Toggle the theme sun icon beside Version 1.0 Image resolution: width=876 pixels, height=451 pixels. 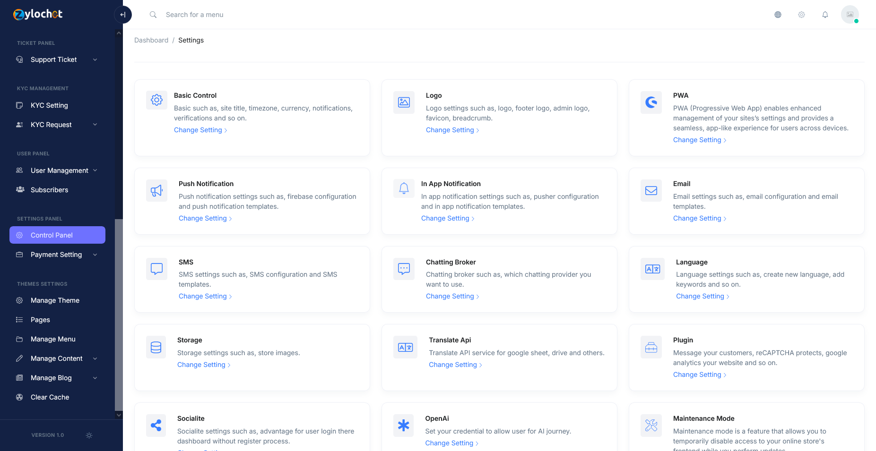tap(89, 435)
